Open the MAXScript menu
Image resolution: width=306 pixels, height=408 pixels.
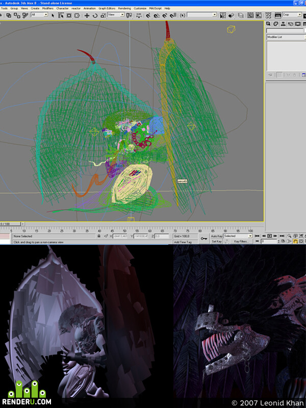pos(156,8)
